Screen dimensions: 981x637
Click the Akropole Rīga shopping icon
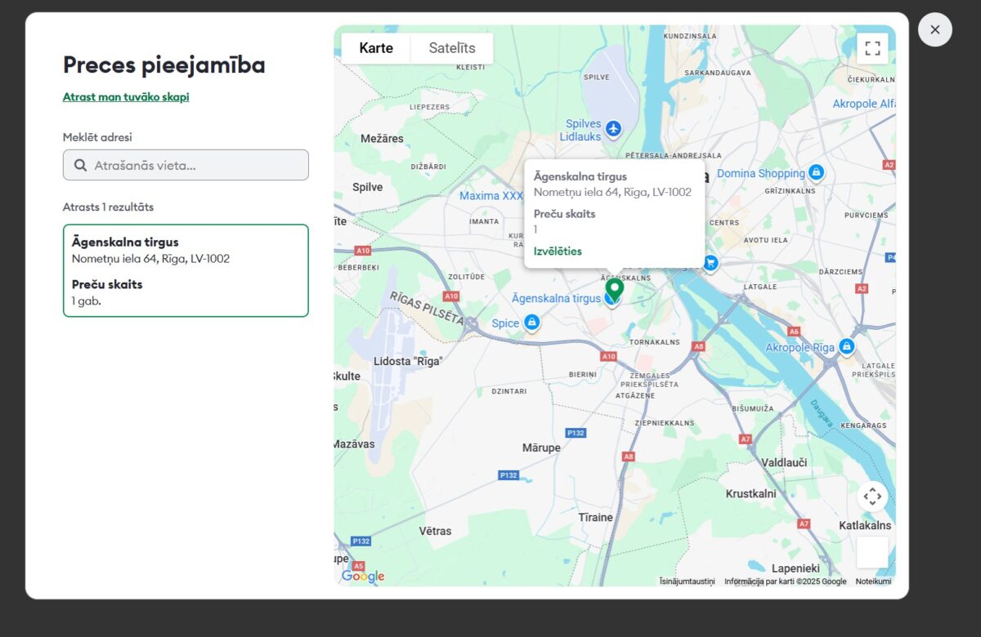846,347
